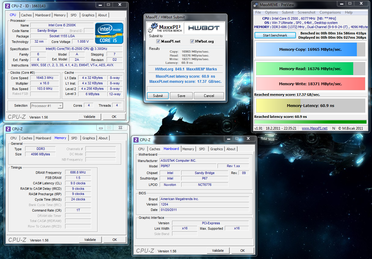This screenshot has height=259, width=372.
Task: Open the Screenshot menu in MaxxMEM
Action: pyautogui.click(x=307, y=12)
